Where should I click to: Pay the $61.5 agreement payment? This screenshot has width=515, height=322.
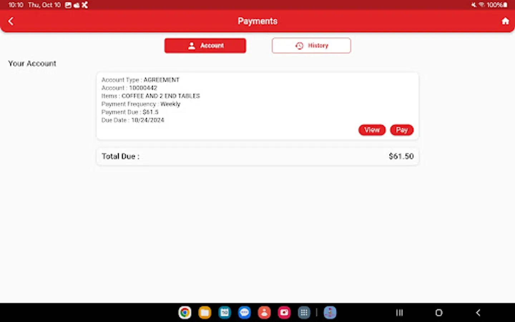[402, 130]
